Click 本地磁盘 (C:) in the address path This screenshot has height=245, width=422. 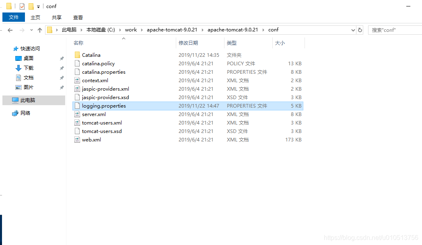point(101,30)
